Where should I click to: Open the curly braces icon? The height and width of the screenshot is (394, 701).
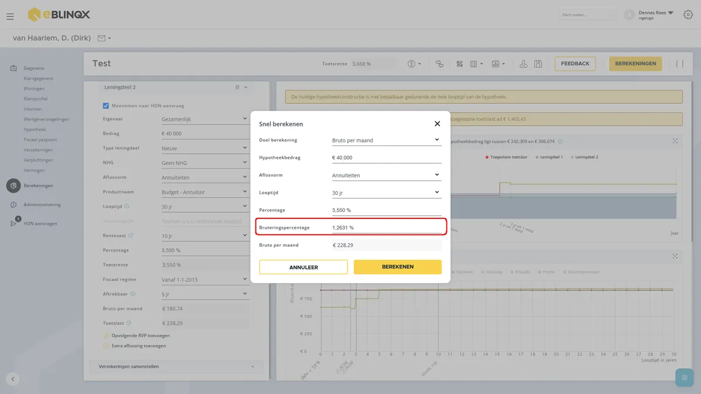point(680,64)
